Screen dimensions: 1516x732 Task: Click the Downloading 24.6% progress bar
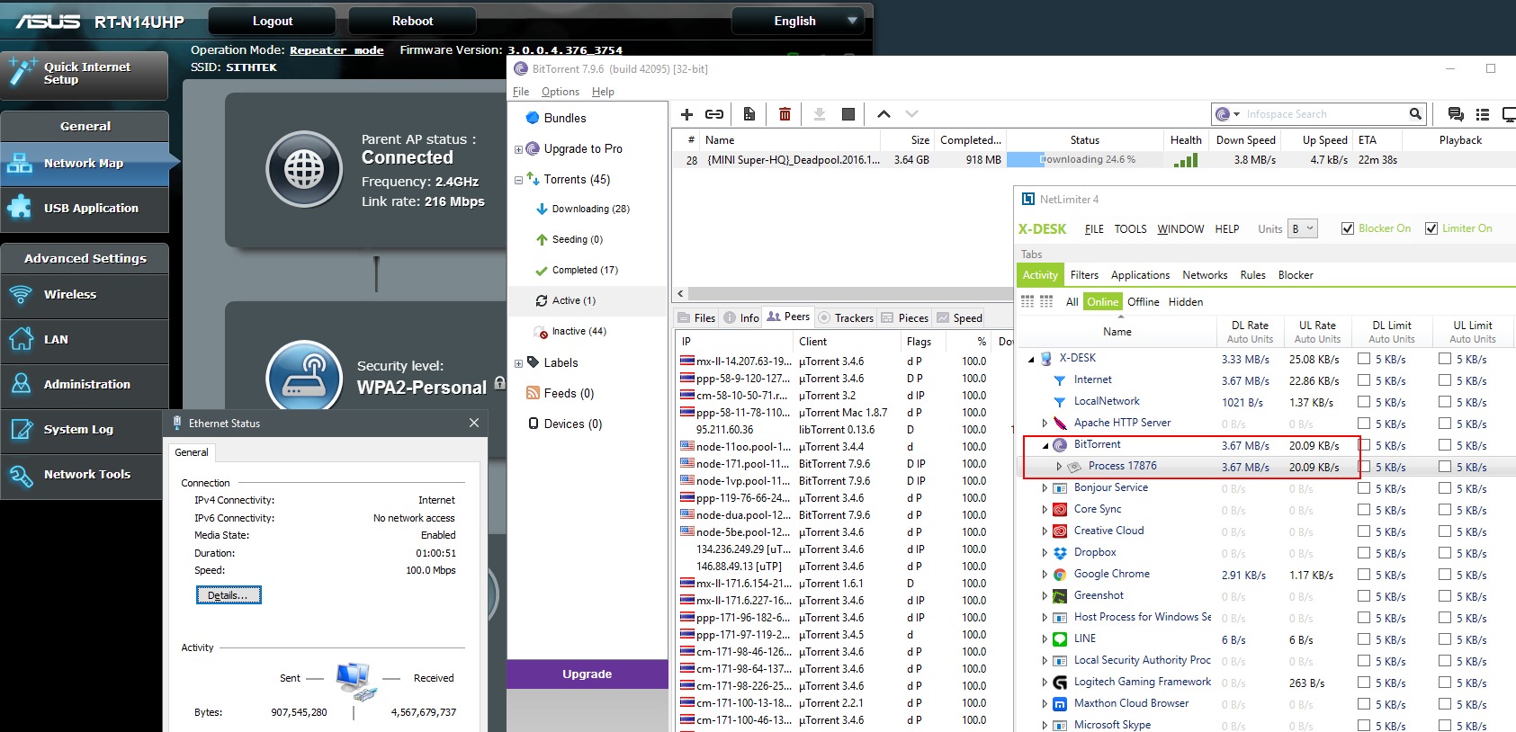tap(1084, 160)
